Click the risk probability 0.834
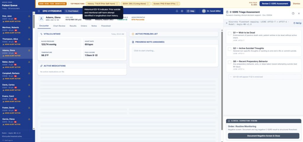The width and height of the screenshot is (303, 142). click(x=254, y=5)
